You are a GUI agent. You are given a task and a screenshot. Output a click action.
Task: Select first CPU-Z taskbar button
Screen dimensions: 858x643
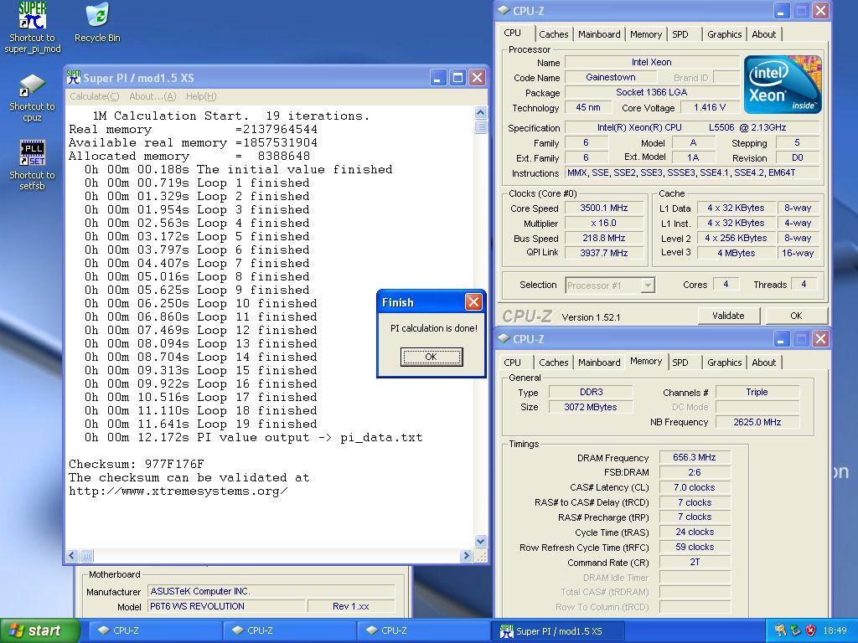(153, 630)
